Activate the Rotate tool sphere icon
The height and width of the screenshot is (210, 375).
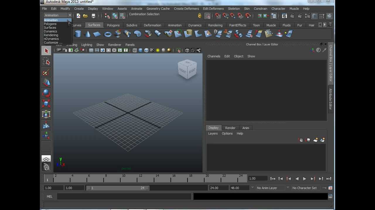tap(46, 93)
